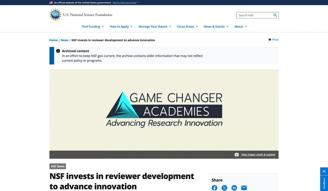Open the Feedback side tab
Image resolution: width=328 pixels, height=191 pixels.
coord(324,183)
